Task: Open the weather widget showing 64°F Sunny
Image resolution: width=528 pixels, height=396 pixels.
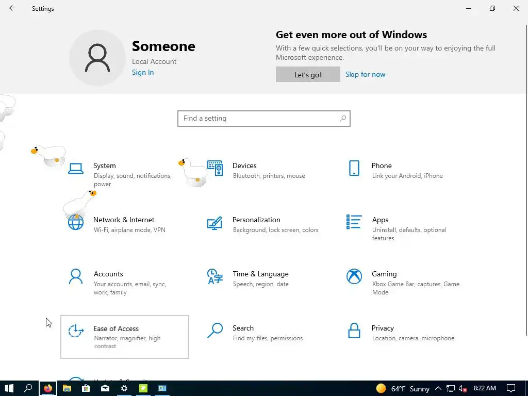Action: [x=403, y=389]
